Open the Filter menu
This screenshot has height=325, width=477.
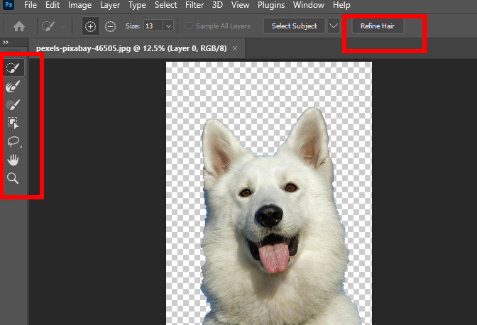tap(194, 5)
